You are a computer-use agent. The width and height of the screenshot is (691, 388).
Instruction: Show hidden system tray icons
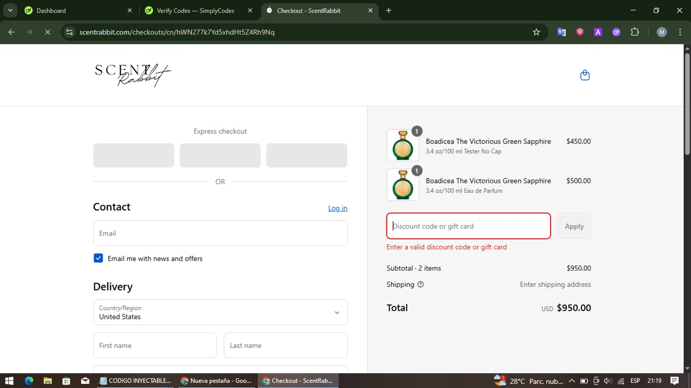click(572, 381)
